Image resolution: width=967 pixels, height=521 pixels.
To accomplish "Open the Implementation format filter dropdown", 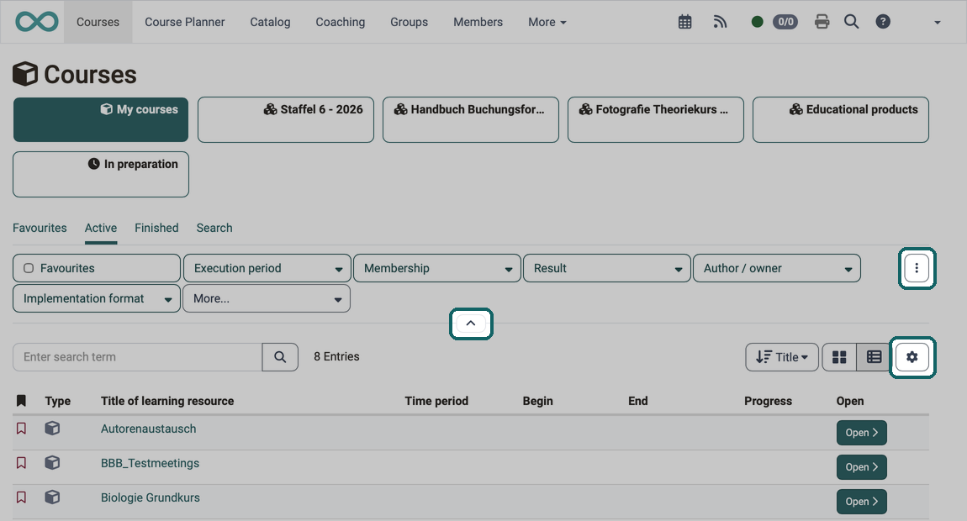I will click(x=97, y=298).
